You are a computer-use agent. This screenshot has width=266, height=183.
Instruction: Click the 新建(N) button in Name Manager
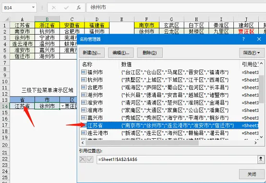(92, 53)
